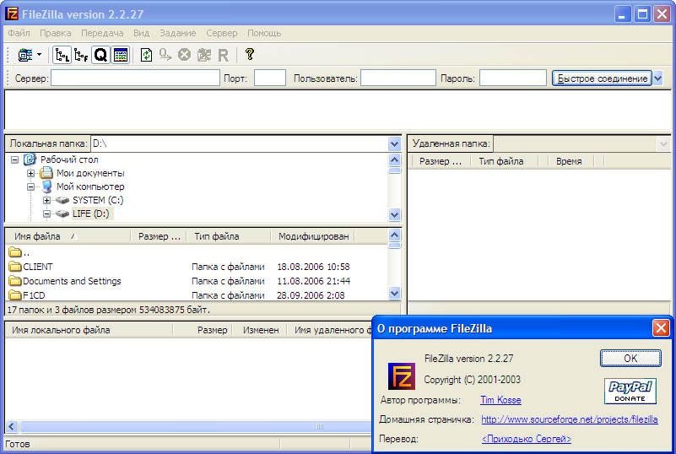
Task: Click OK in the О программе dialog
Action: (x=630, y=359)
